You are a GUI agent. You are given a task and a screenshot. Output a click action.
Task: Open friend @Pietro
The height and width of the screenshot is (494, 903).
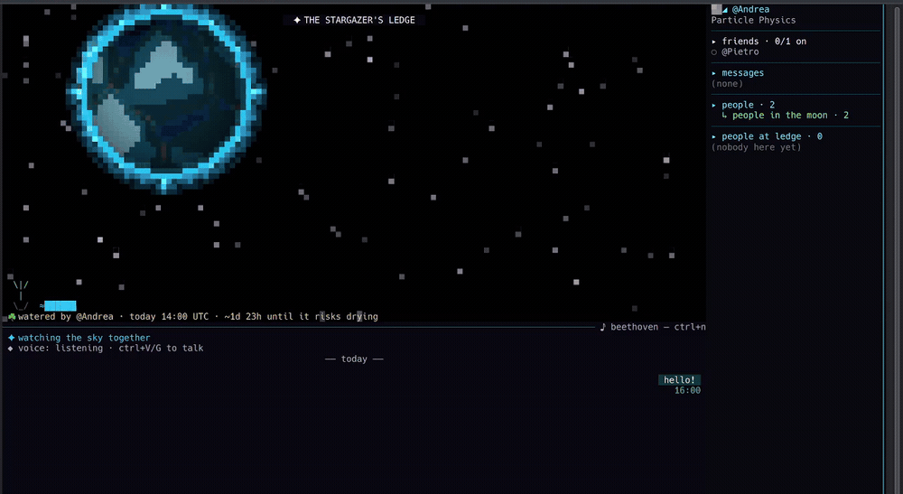point(740,51)
